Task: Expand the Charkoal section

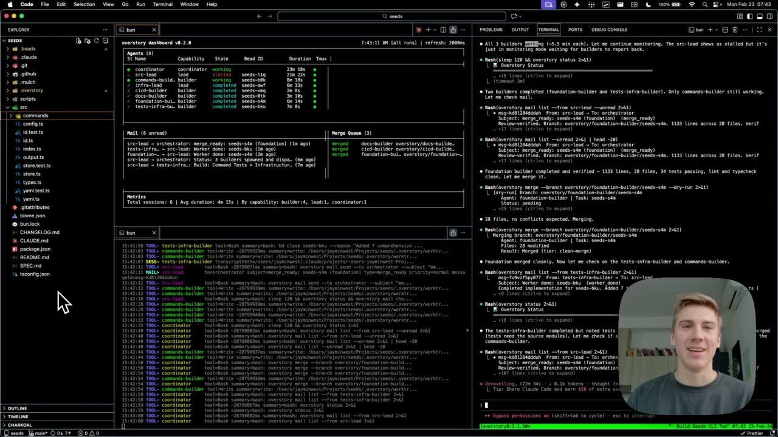Action: (x=57, y=425)
